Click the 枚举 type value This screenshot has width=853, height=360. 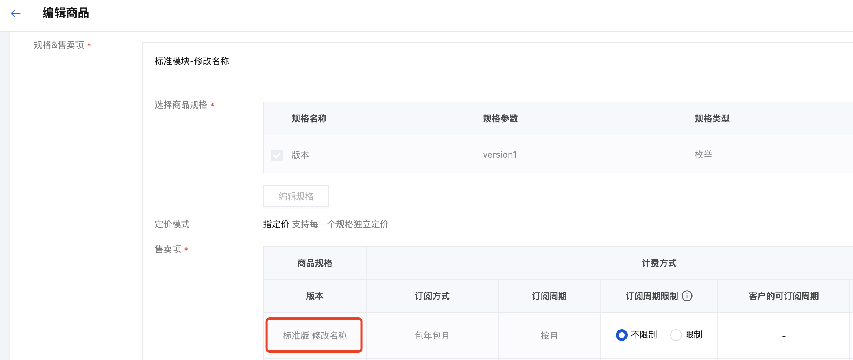(x=703, y=155)
